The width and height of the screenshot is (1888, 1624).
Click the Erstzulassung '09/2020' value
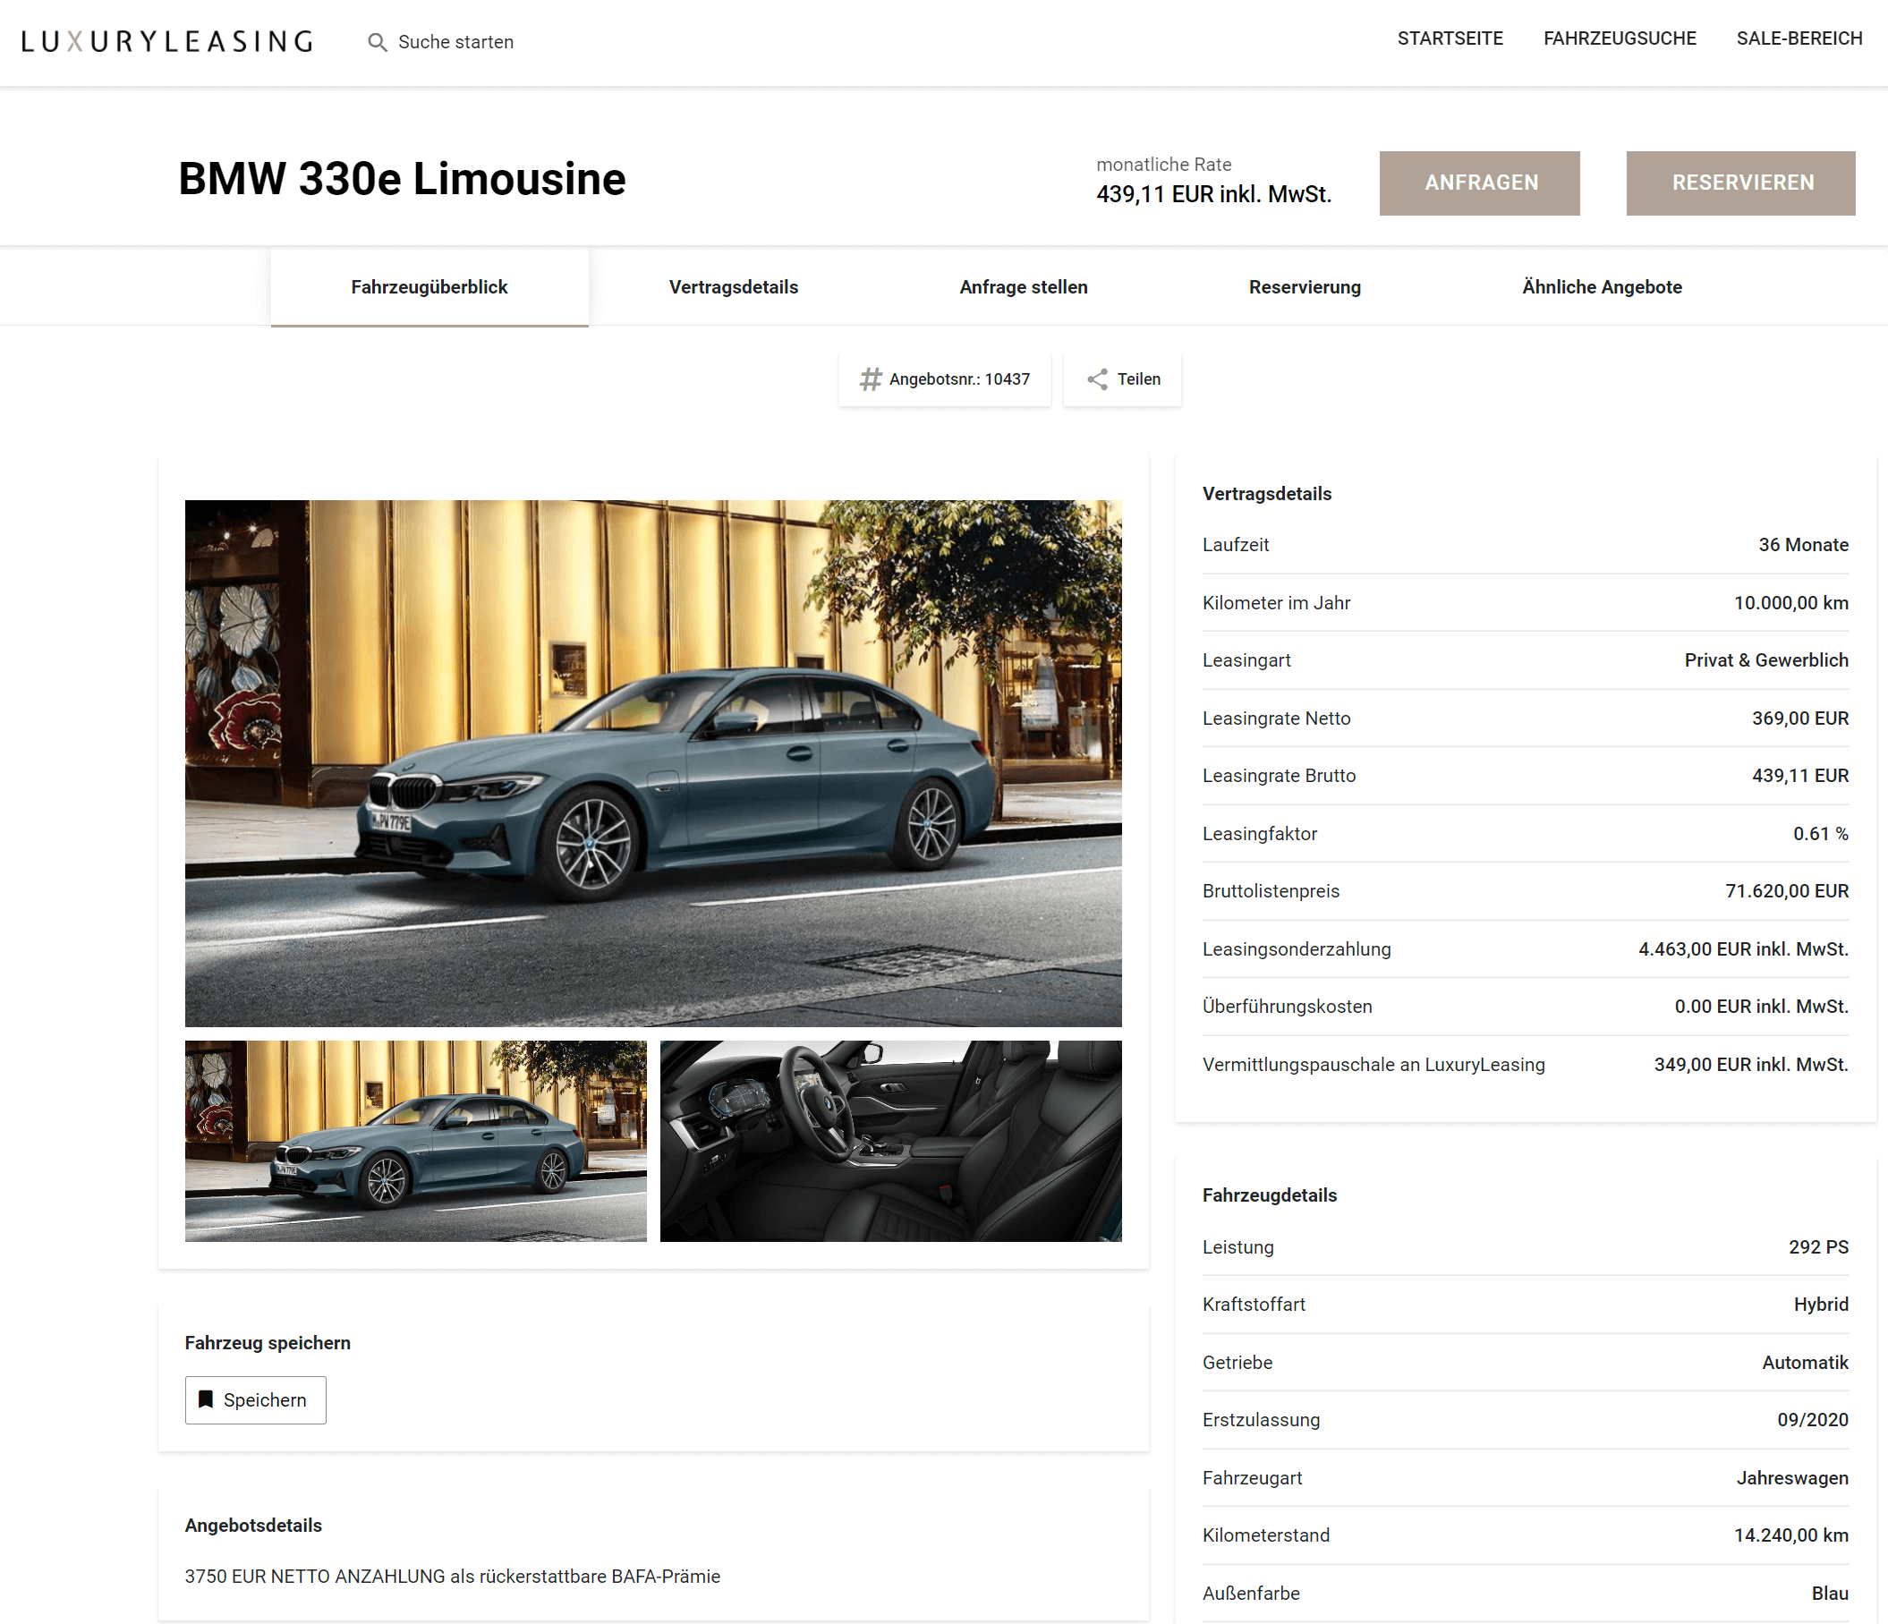pyautogui.click(x=1812, y=1420)
